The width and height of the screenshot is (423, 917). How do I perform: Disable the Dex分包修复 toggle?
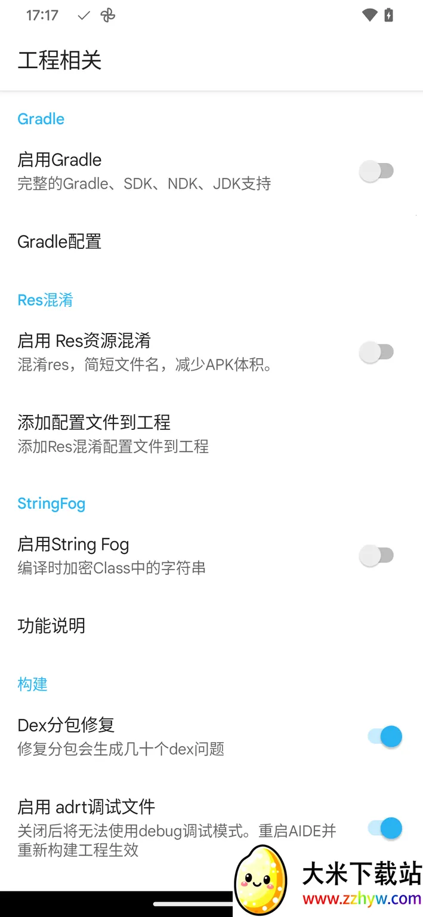point(385,736)
